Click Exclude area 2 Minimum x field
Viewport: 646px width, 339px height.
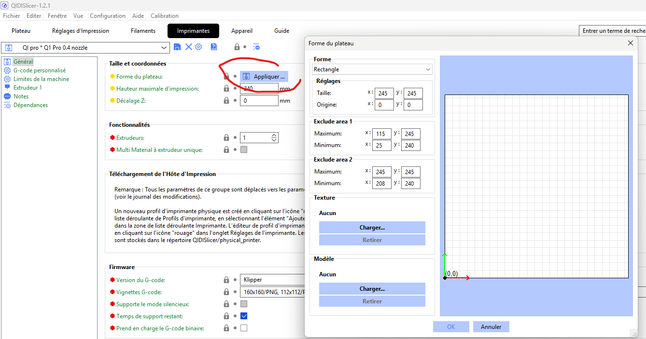point(382,183)
